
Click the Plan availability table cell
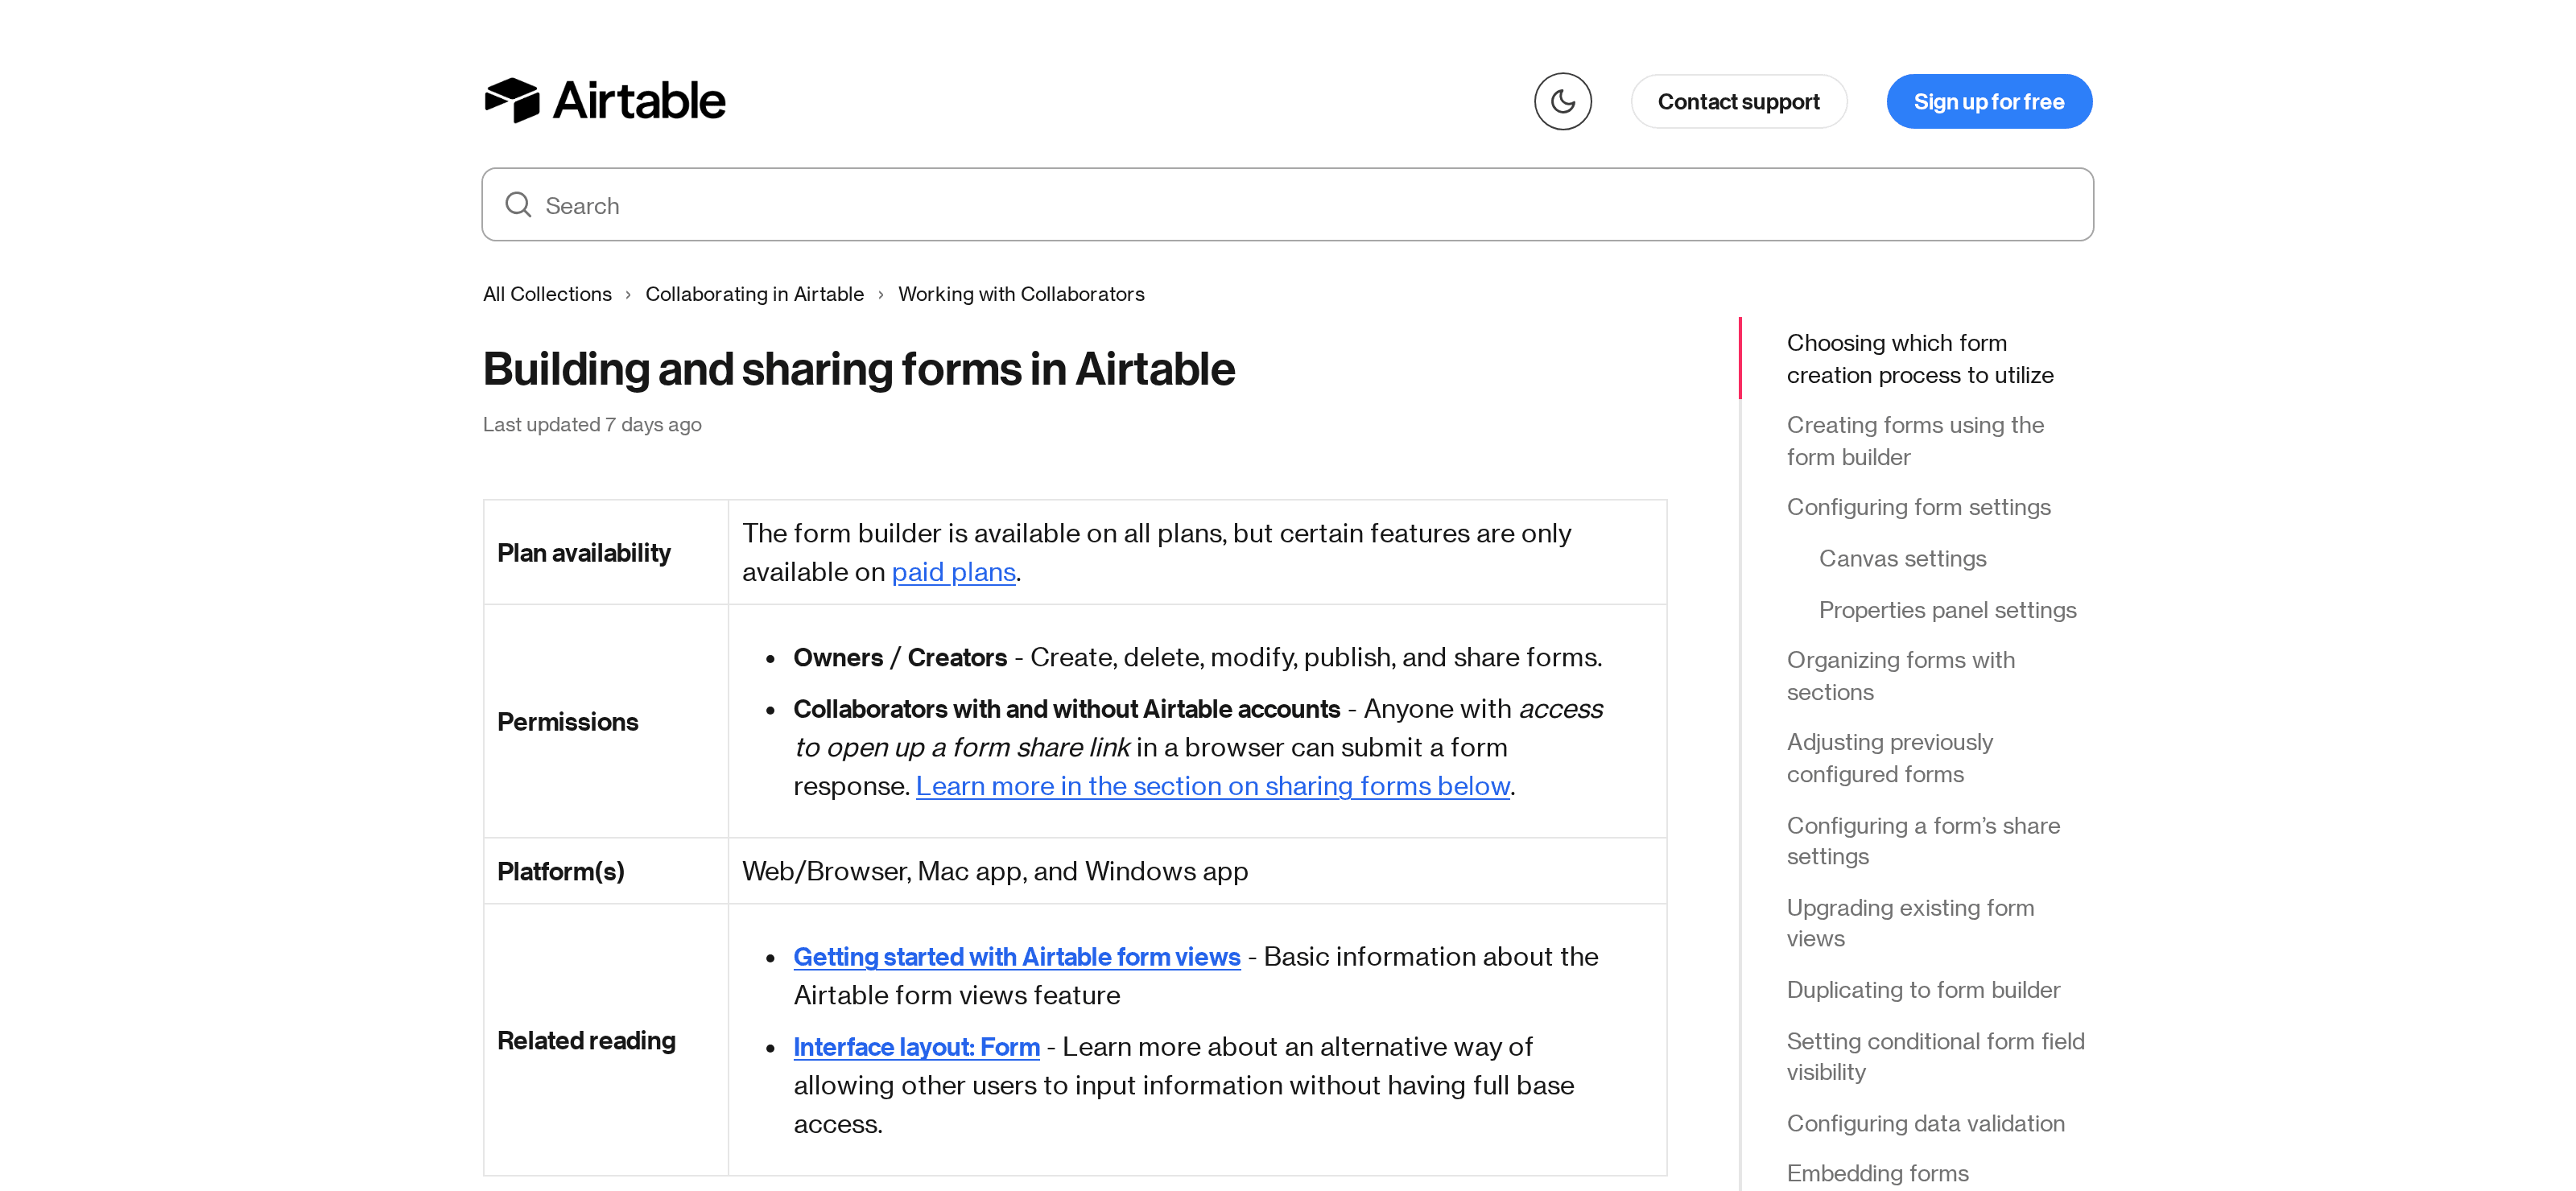(x=606, y=552)
